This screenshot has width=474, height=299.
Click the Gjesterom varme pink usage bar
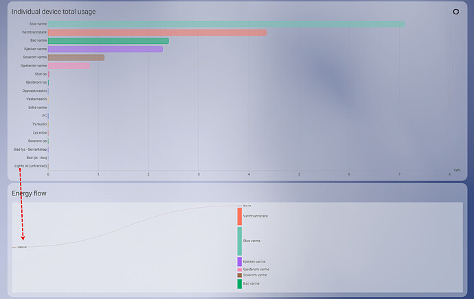tap(69, 66)
